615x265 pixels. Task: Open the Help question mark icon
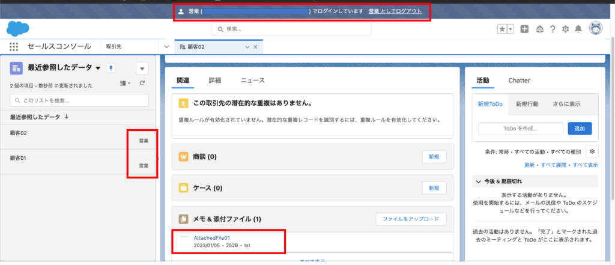point(553,29)
